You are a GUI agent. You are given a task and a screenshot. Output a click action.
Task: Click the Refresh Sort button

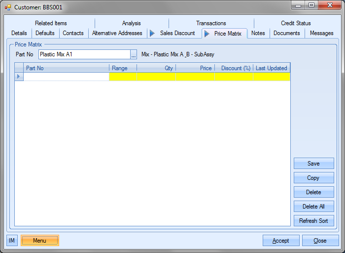[313, 221]
